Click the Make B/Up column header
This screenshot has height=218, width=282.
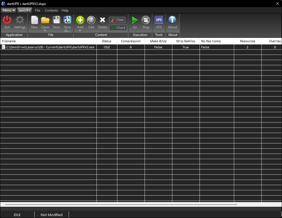tap(158, 41)
